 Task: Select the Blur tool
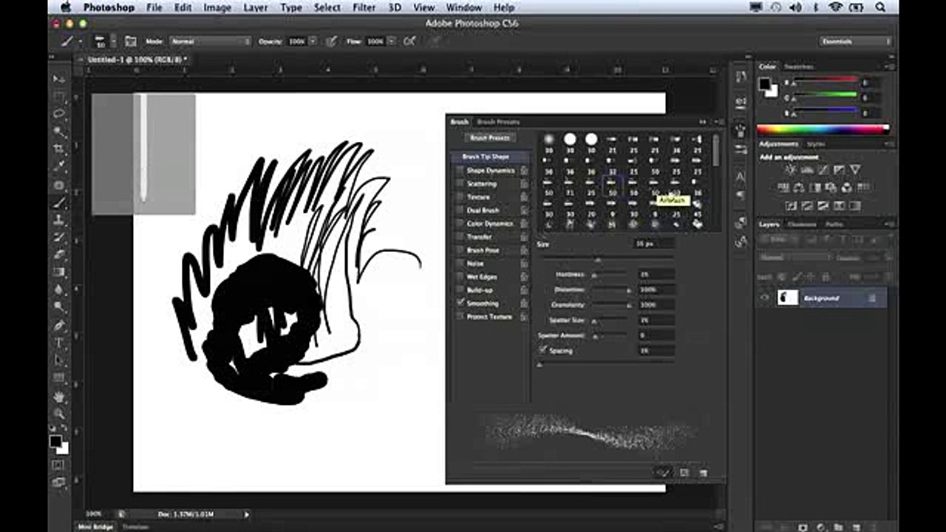click(59, 290)
